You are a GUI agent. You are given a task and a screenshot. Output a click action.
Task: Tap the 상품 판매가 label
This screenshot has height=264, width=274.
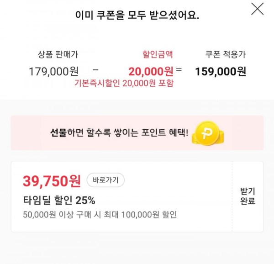[58, 54]
